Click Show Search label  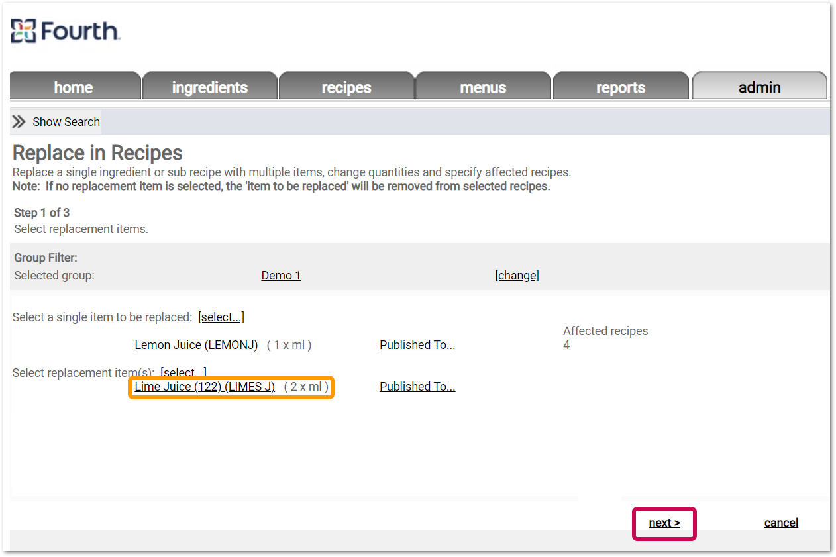point(66,122)
